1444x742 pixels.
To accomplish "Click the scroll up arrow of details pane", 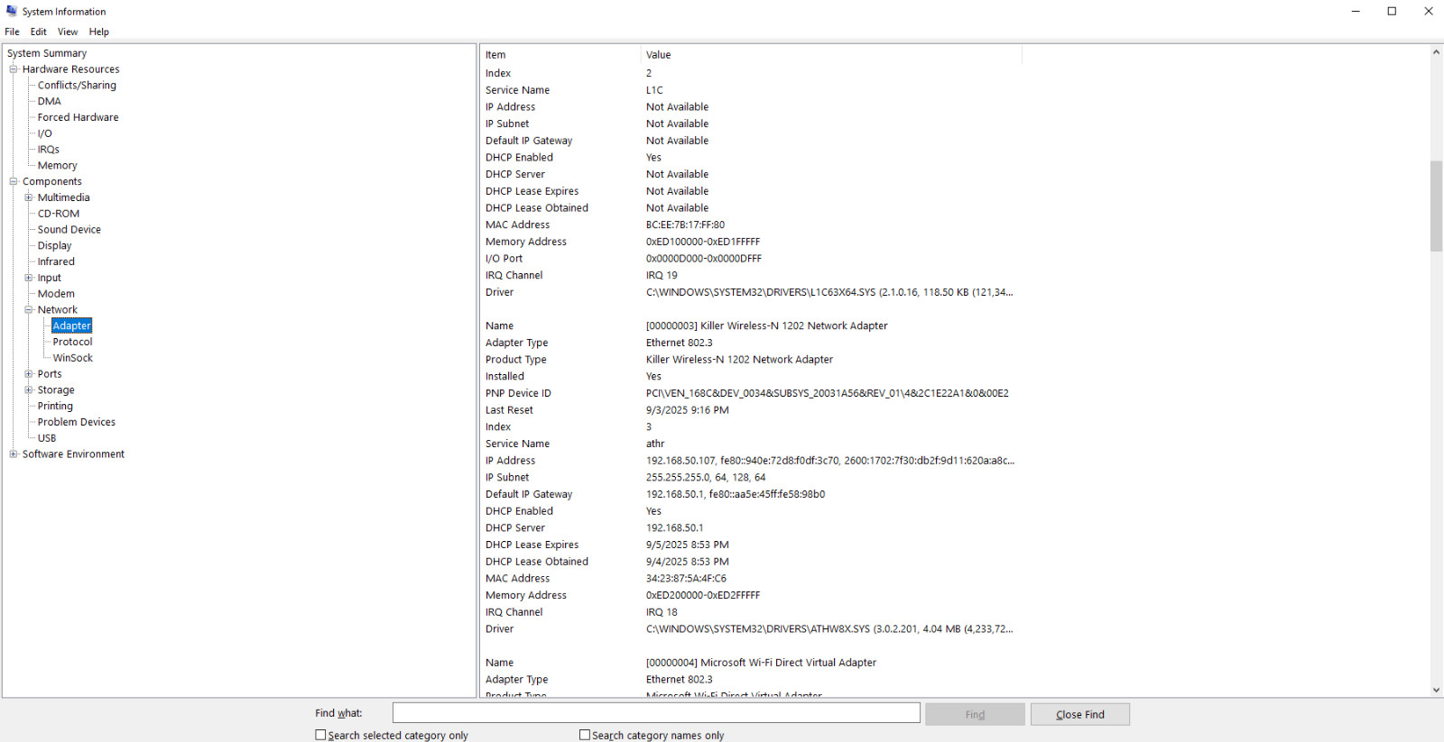I will 1436,51.
